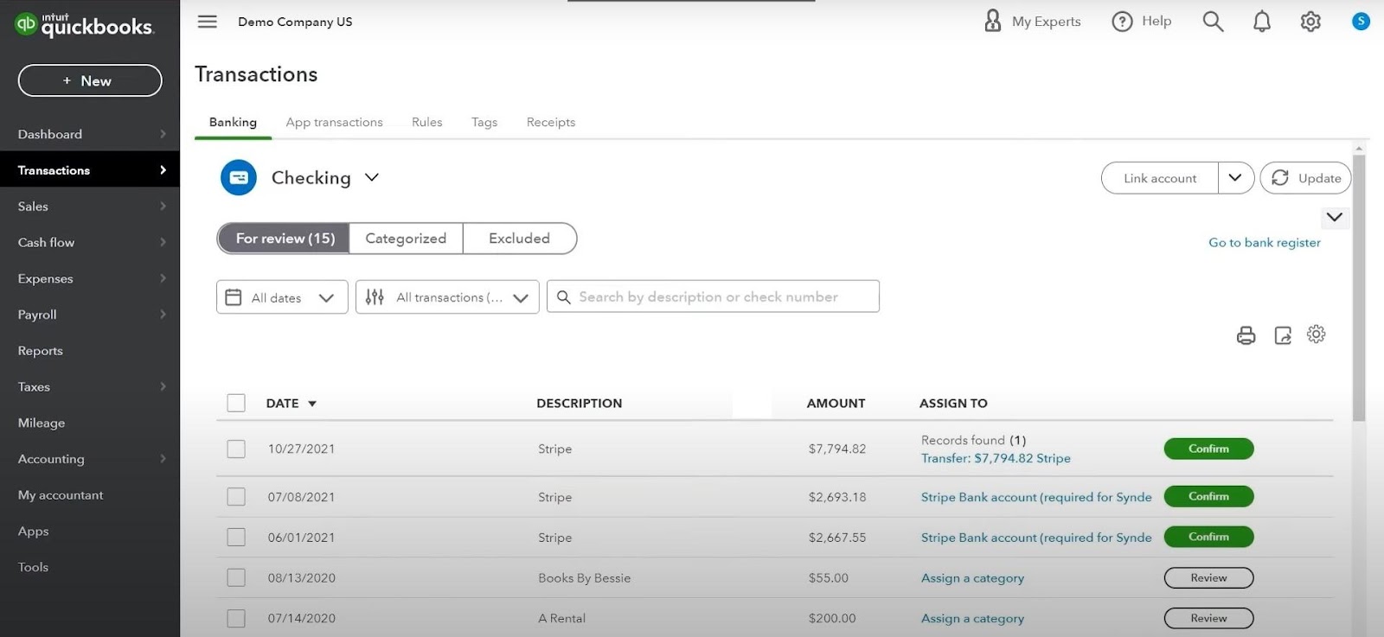Expand the Expenses sidebar submenu
This screenshot has height=637, width=1384.
pyautogui.click(x=163, y=278)
